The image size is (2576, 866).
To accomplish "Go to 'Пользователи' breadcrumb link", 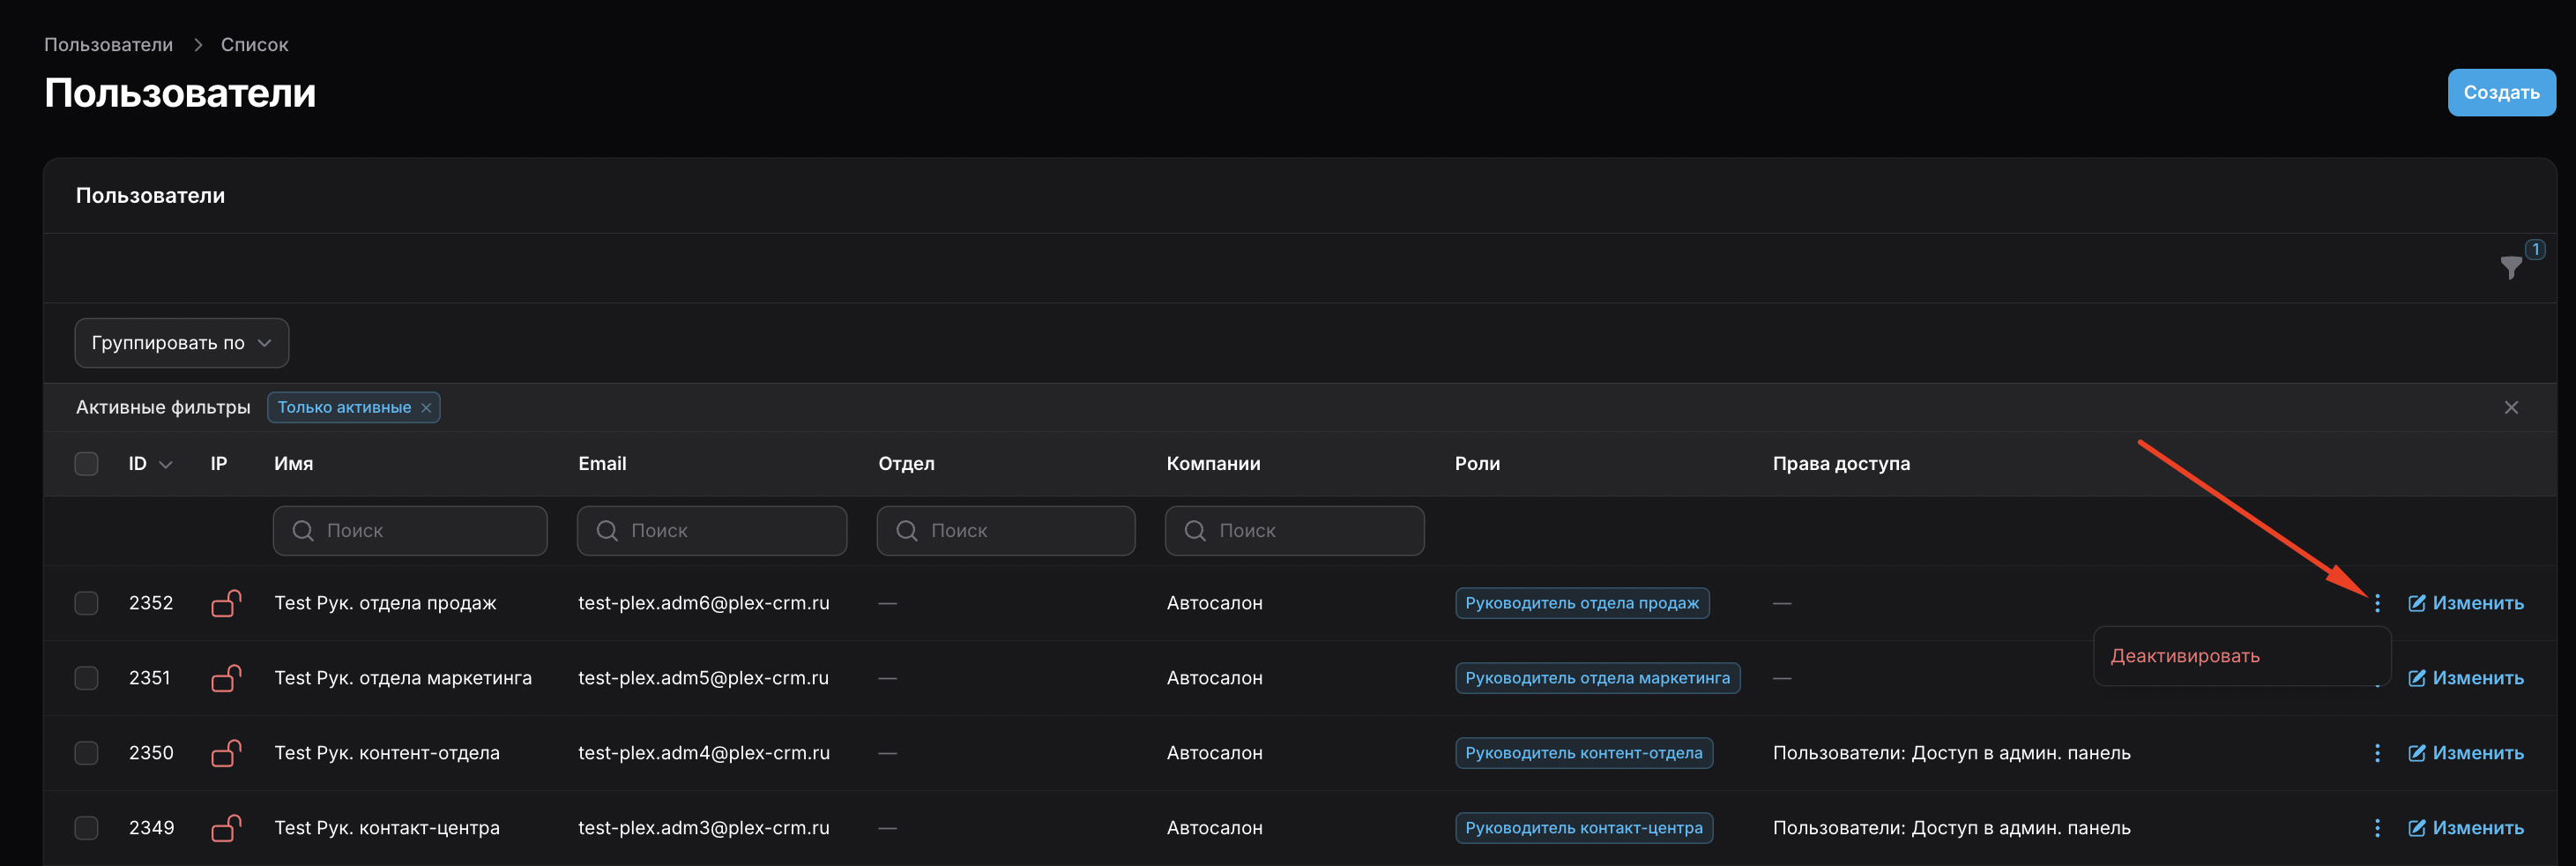I will (108, 45).
